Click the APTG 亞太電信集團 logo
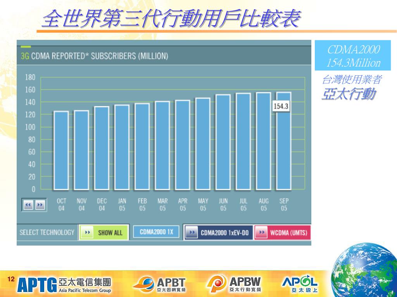Image resolution: width=397 pixels, height=297 pixels. tap(64, 285)
